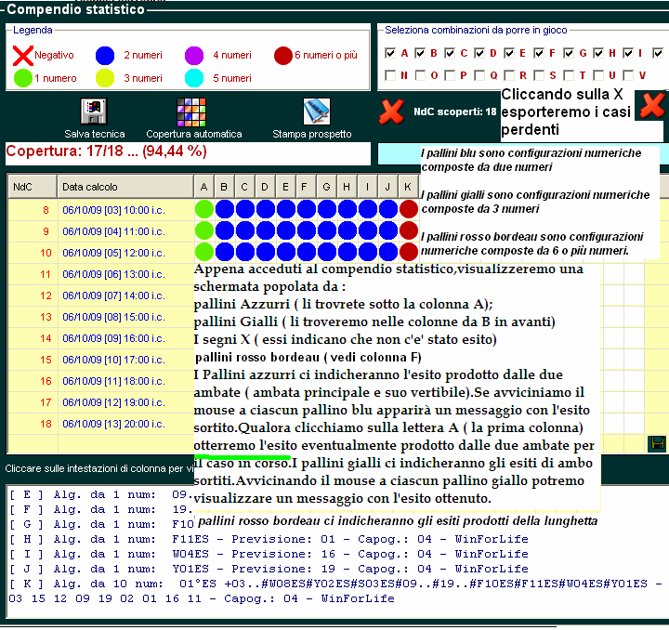Click green dot in row 8 column A

pos(203,209)
